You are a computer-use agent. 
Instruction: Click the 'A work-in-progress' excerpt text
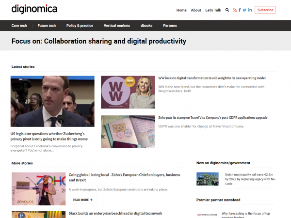click(x=118, y=189)
